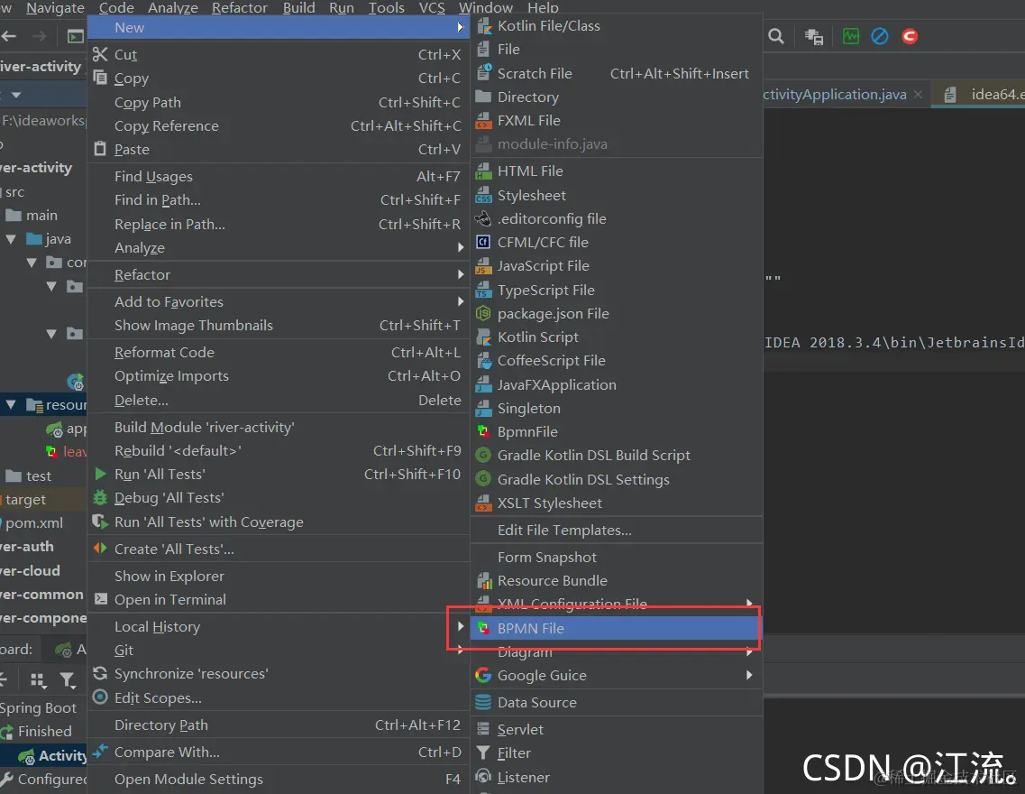Click Open Module Settings entry
Viewport: 1025px width, 794px height.
[279, 780]
